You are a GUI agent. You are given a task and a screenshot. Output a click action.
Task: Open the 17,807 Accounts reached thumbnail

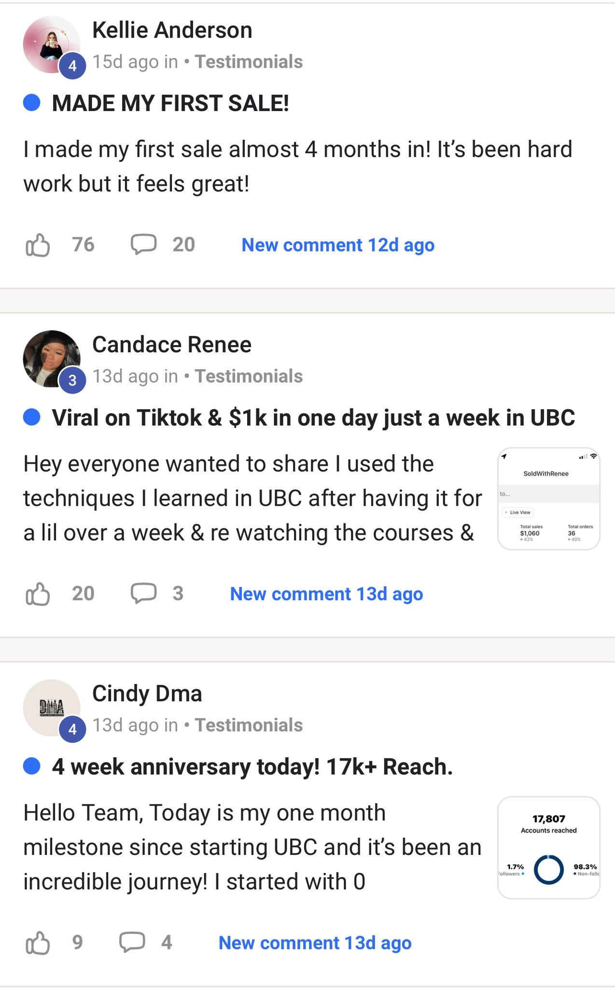[x=549, y=848]
